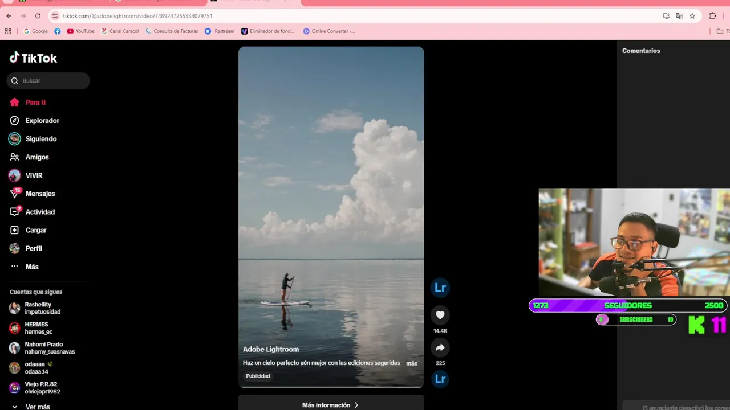The width and height of the screenshot is (730, 410).
Task: Open Restream bookmark
Action: (x=220, y=31)
